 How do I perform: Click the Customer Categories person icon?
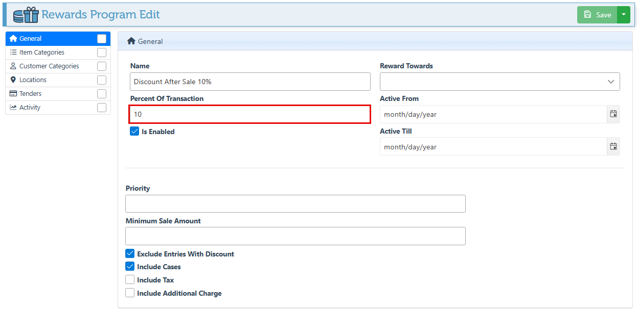(x=13, y=66)
